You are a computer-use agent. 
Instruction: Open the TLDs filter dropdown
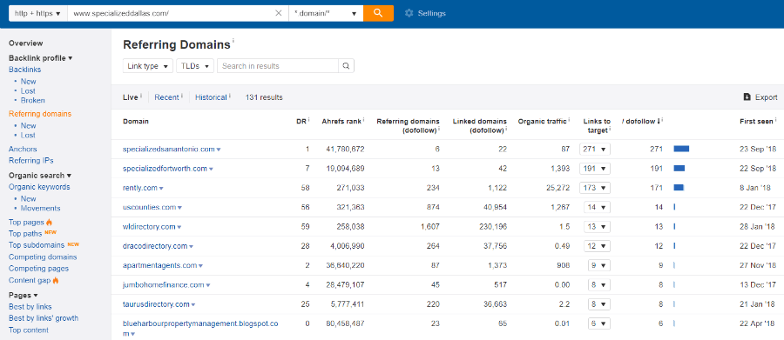(x=195, y=66)
